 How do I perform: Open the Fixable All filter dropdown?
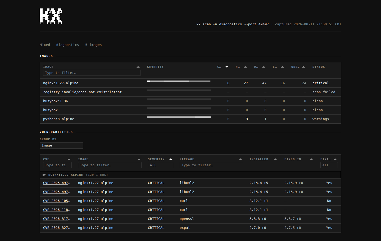pyautogui.click(x=329, y=165)
